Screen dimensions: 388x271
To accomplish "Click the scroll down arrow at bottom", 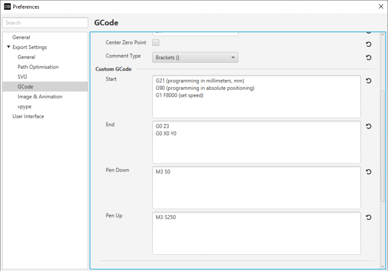I will [x=382, y=266].
